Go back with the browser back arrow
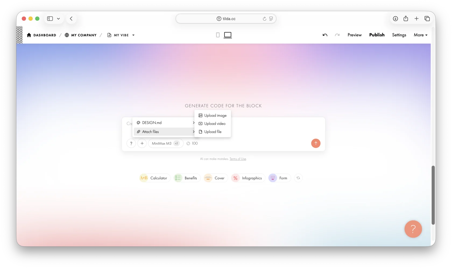 tap(71, 19)
